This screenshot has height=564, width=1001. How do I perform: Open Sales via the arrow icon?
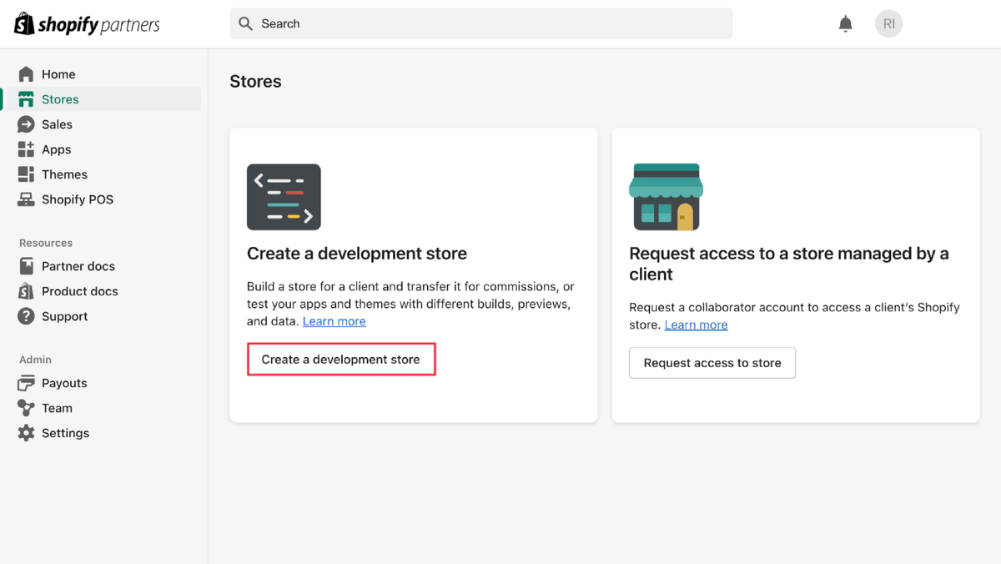(x=28, y=123)
